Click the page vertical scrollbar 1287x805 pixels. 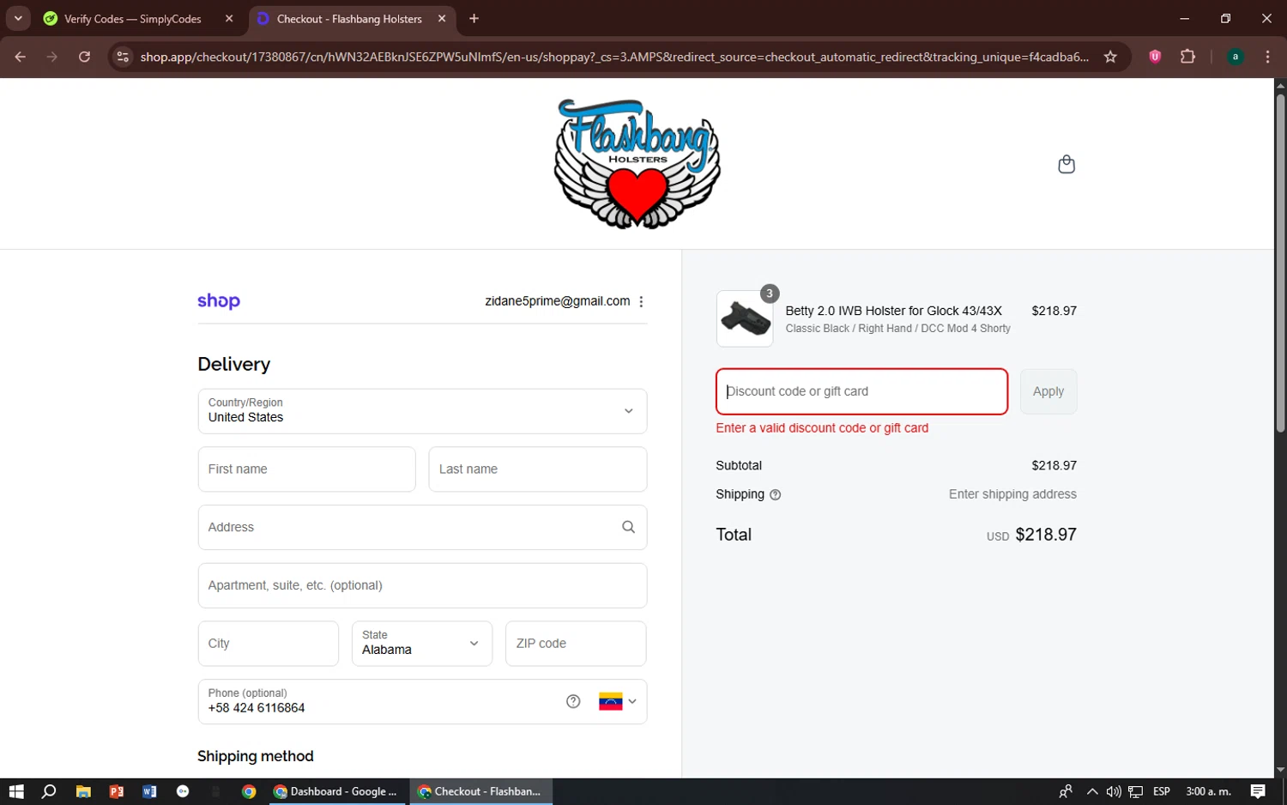point(1280,262)
